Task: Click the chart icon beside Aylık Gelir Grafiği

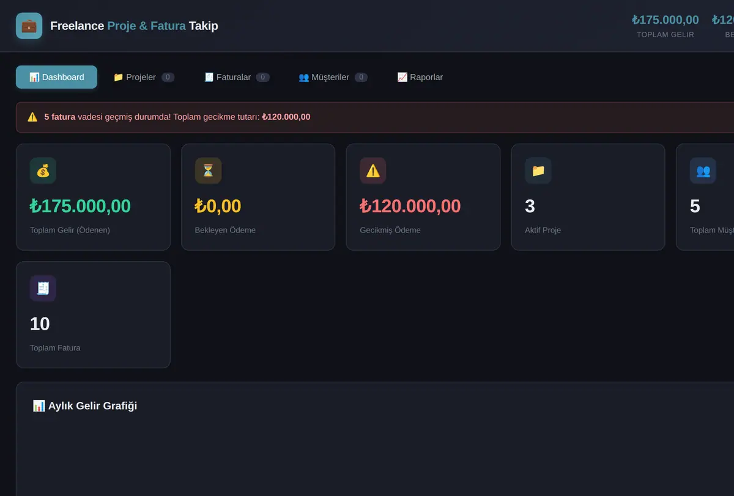Action: tap(39, 405)
